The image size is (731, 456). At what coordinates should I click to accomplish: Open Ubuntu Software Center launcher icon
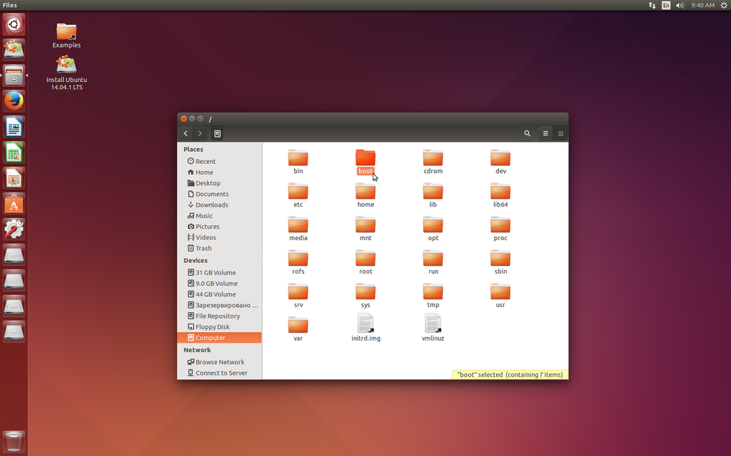(14, 204)
